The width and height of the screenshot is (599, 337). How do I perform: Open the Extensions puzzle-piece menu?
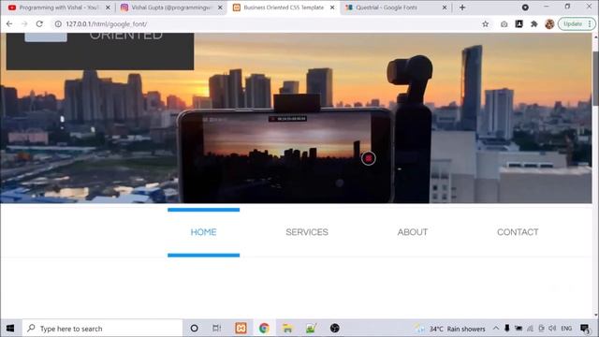click(x=534, y=24)
